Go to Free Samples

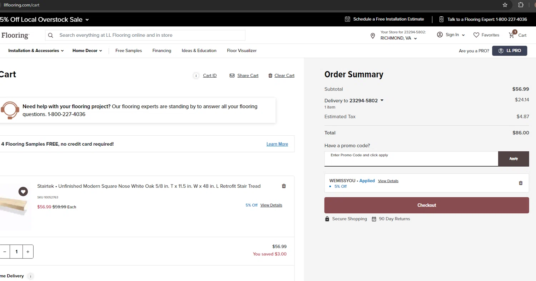129,51
